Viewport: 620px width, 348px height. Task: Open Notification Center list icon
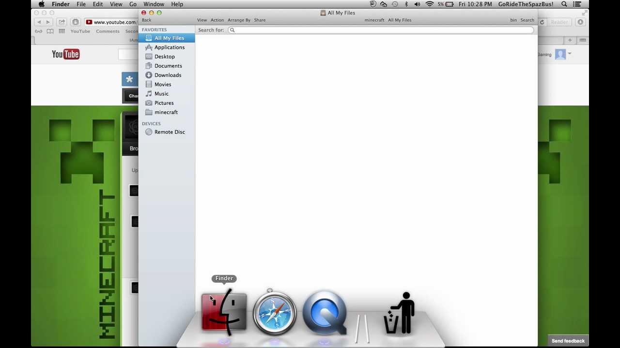pos(577,4)
